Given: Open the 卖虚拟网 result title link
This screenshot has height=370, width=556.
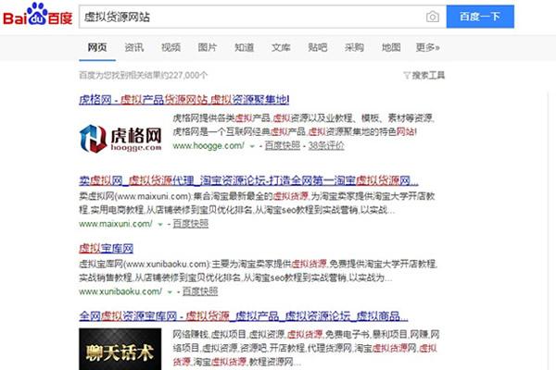Looking at the screenshot, I should 248,180.
